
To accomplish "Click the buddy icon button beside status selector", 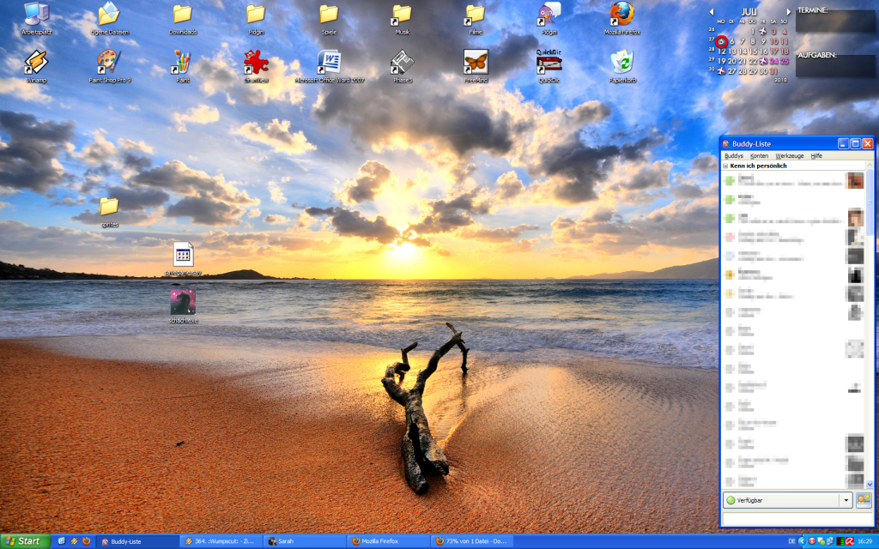I will point(864,500).
